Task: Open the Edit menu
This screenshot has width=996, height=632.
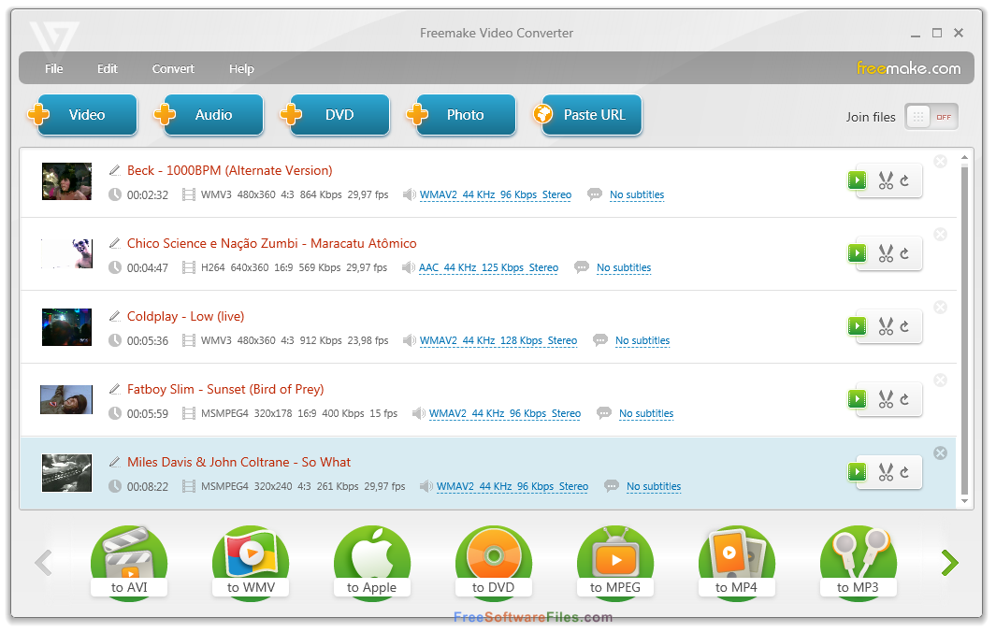Action: pyautogui.click(x=107, y=68)
